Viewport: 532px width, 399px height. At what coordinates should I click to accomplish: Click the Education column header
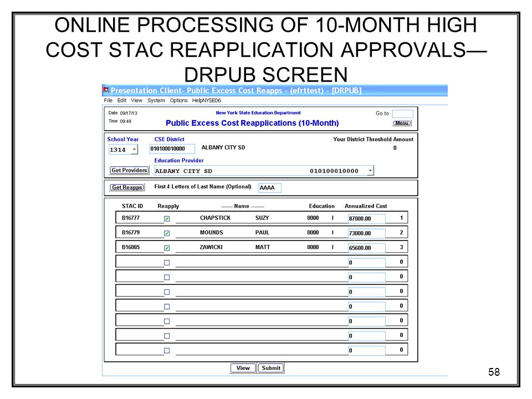tap(321, 206)
